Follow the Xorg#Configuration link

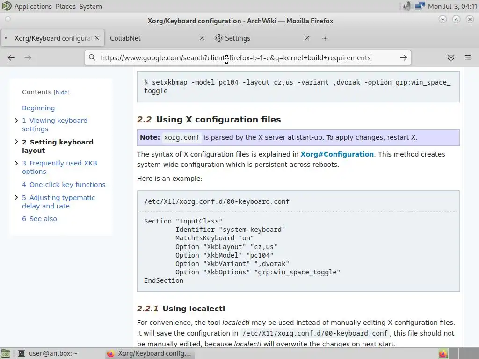point(337,154)
